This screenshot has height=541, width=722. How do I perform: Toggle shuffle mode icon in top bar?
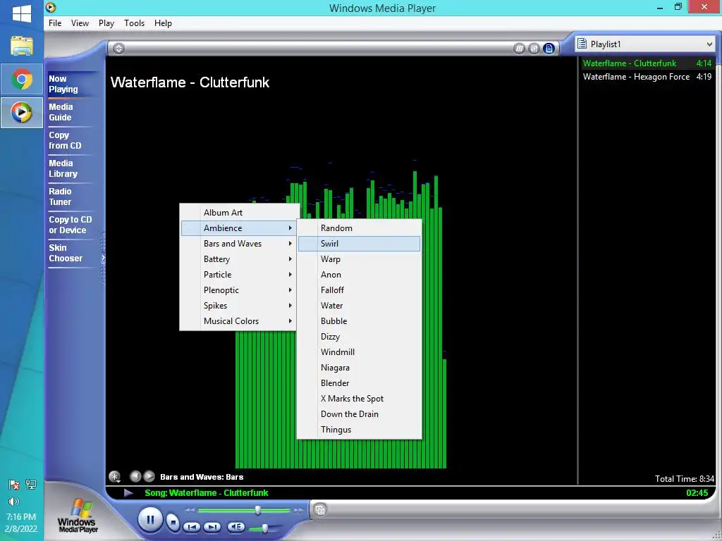(520, 49)
